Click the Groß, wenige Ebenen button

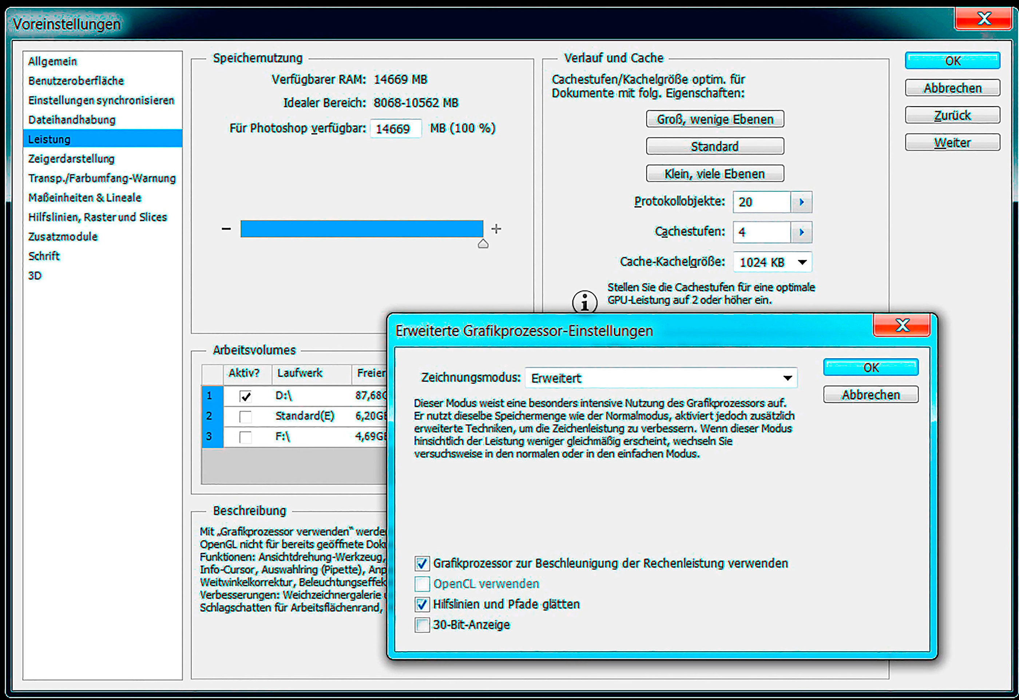(x=715, y=119)
